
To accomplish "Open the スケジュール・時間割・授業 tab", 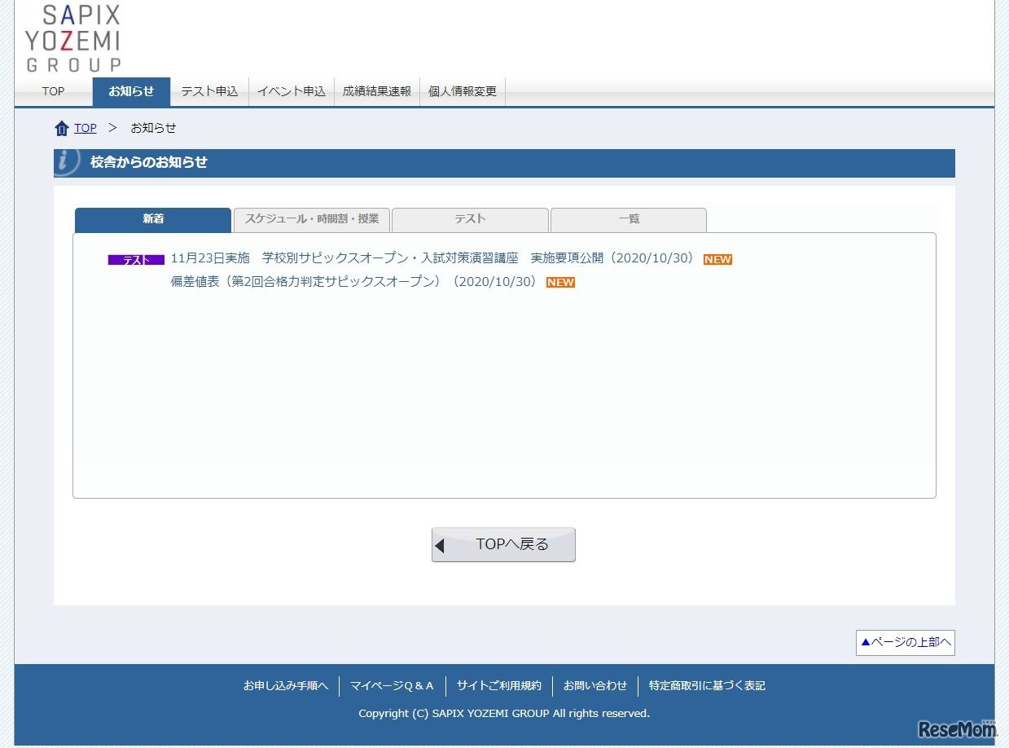I will tap(312, 219).
